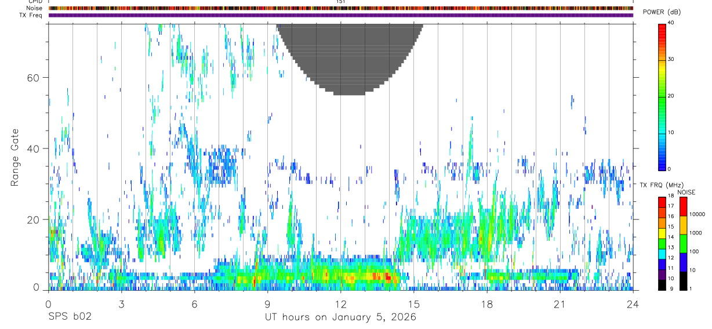Click the 'TX FRQ (MHz)' legend title

[662, 185]
